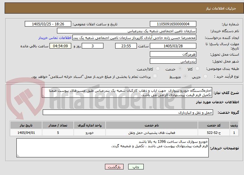244x175 pixels.
Task: Click the announcement date field 1405/03/25 - 18:26
Action: pyautogui.click(x=48, y=24)
